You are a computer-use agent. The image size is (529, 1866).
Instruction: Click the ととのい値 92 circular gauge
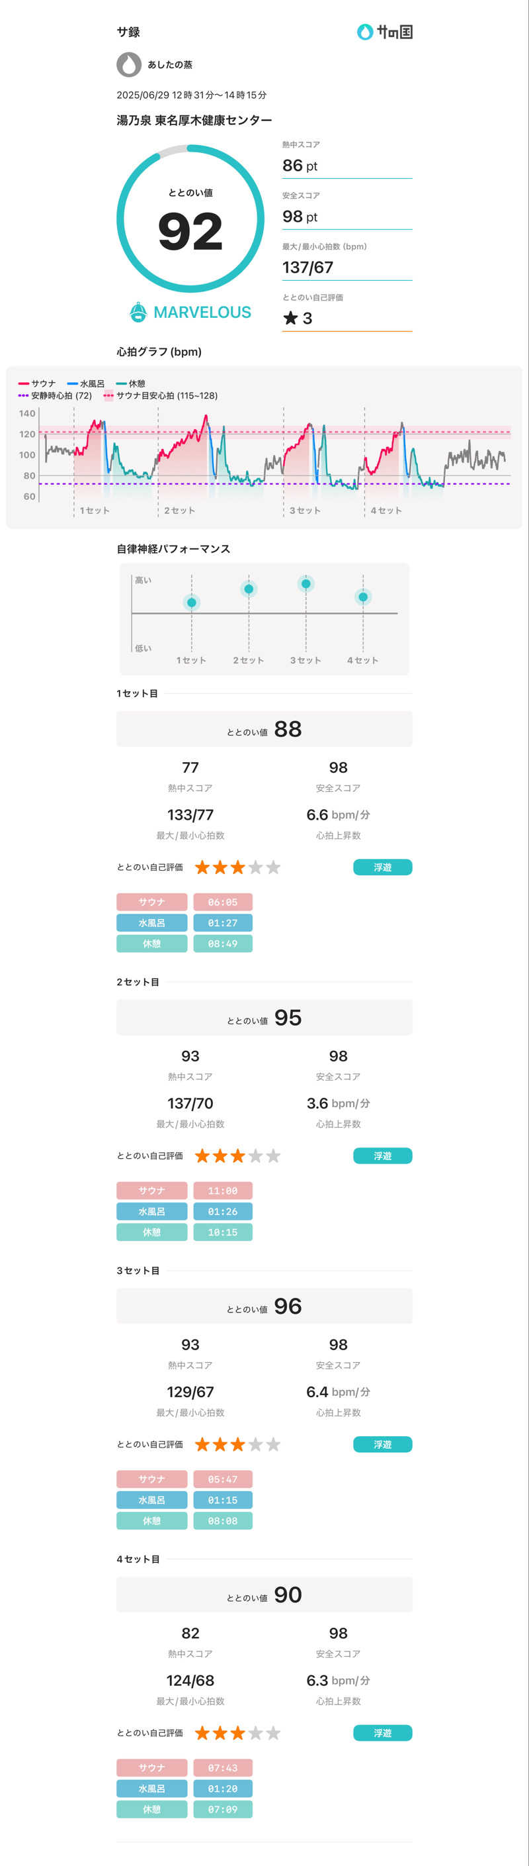(x=190, y=219)
